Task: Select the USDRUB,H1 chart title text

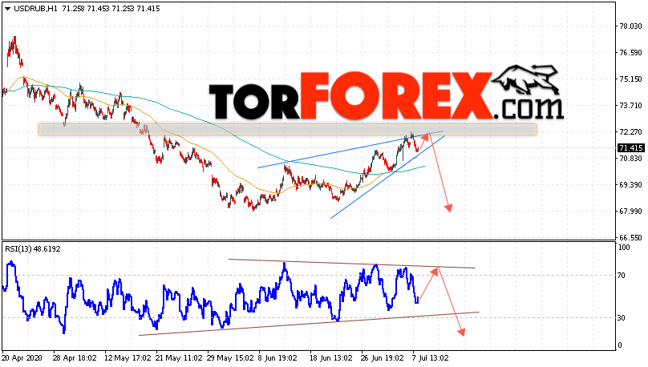Action: (x=35, y=9)
